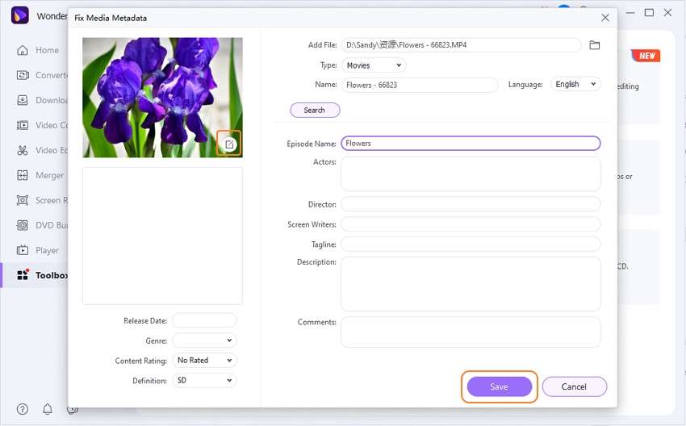Click the Actors text area

[471, 173]
